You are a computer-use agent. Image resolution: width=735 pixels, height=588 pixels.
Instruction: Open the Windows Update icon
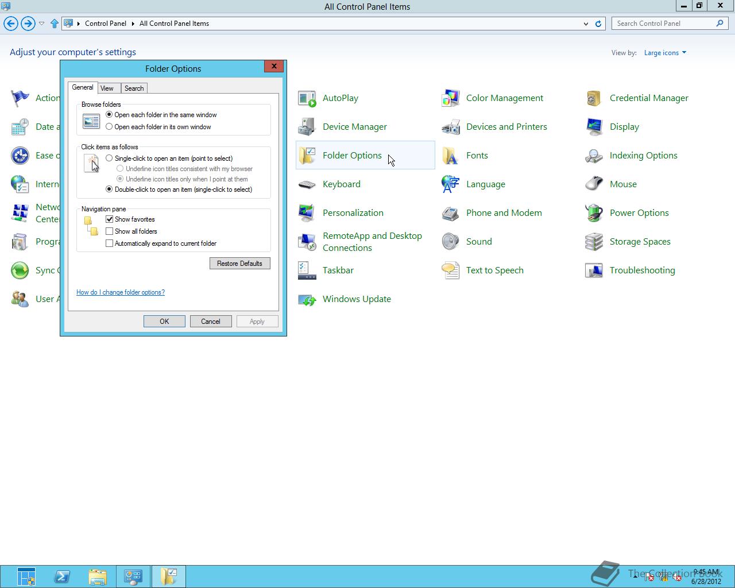tap(307, 299)
